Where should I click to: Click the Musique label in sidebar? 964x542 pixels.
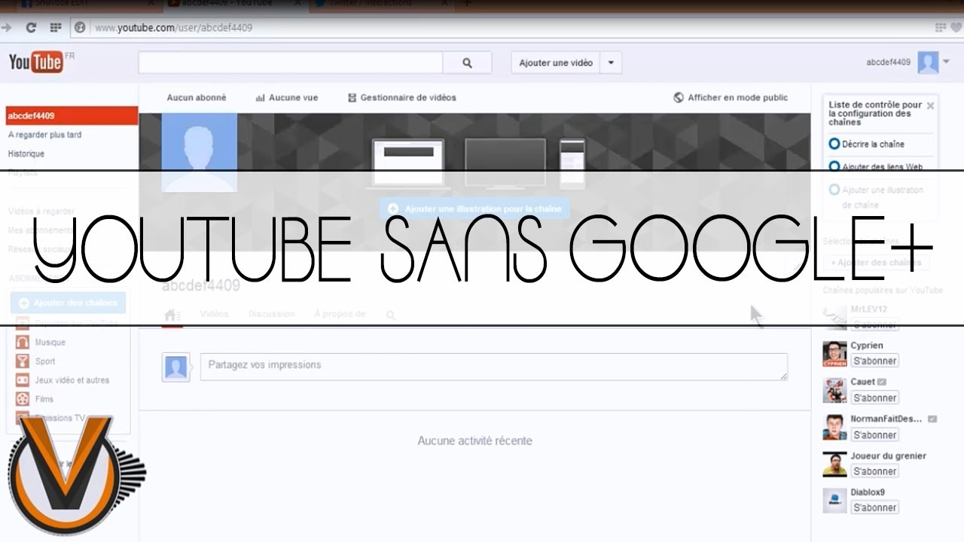click(x=50, y=343)
